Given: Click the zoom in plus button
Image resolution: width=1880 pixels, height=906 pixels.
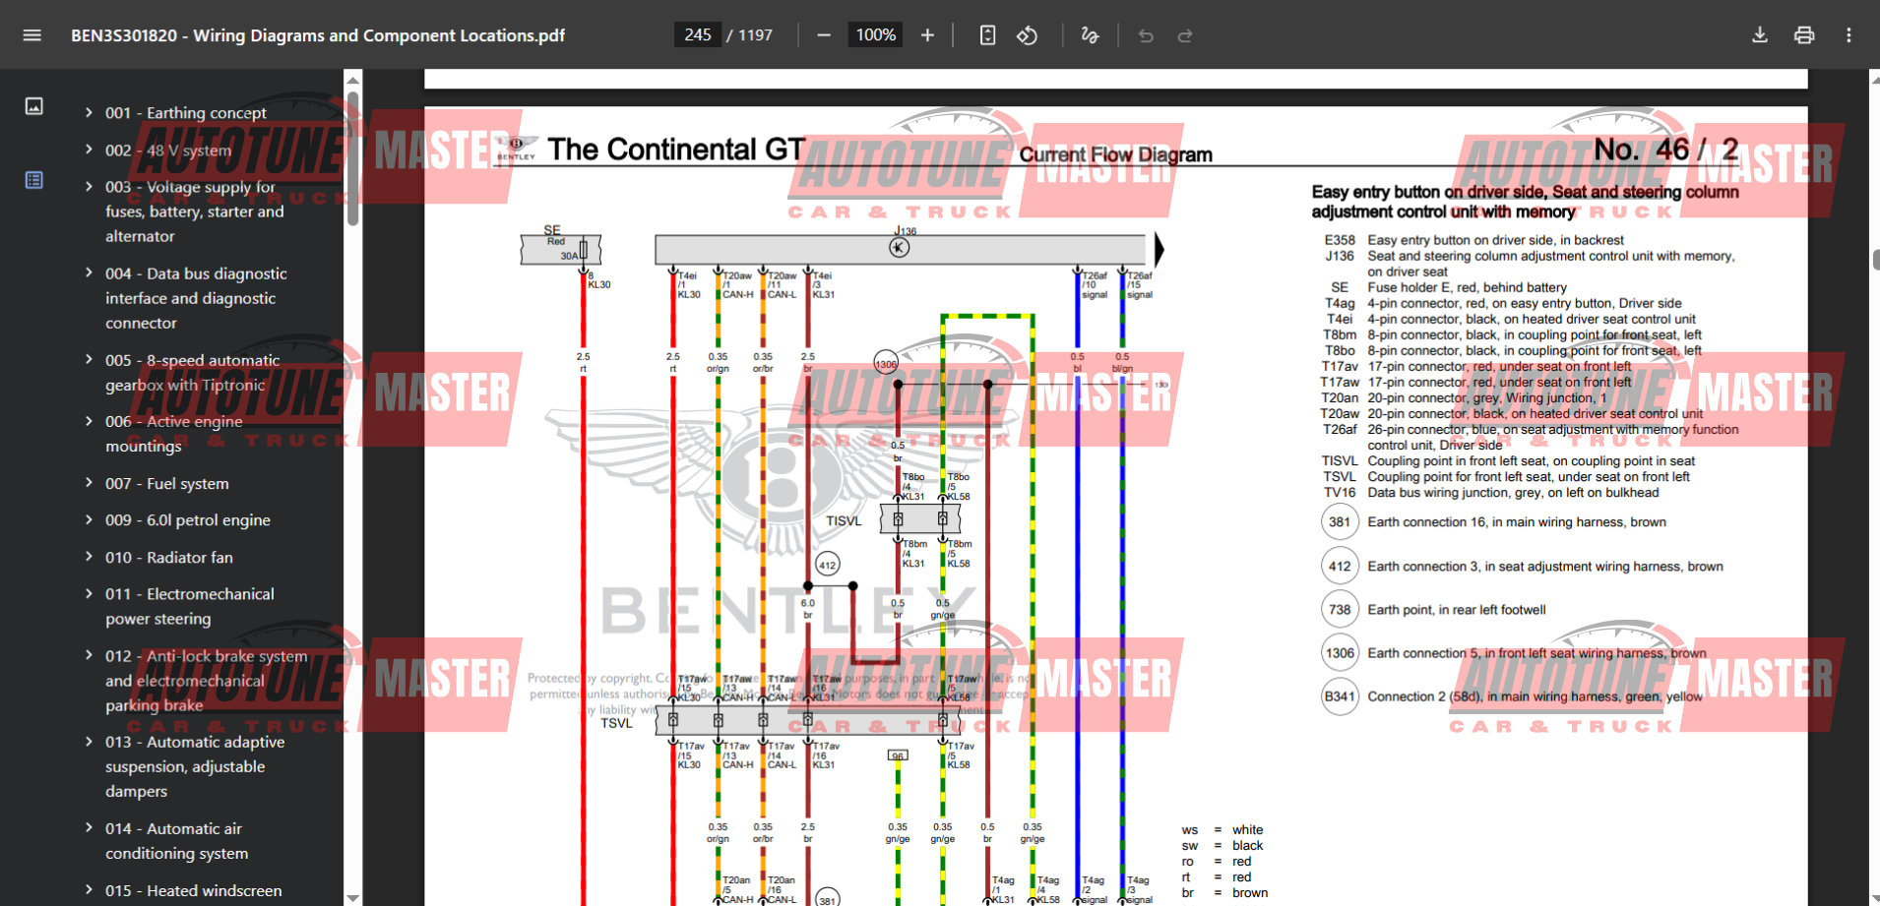Looking at the screenshot, I should click(927, 35).
